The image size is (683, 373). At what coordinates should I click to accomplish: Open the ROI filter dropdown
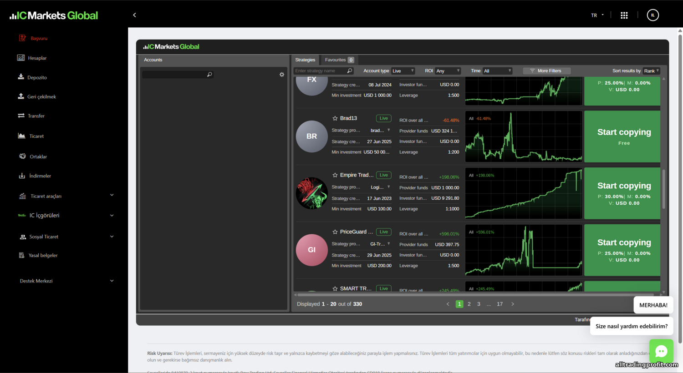coord(448,71)
